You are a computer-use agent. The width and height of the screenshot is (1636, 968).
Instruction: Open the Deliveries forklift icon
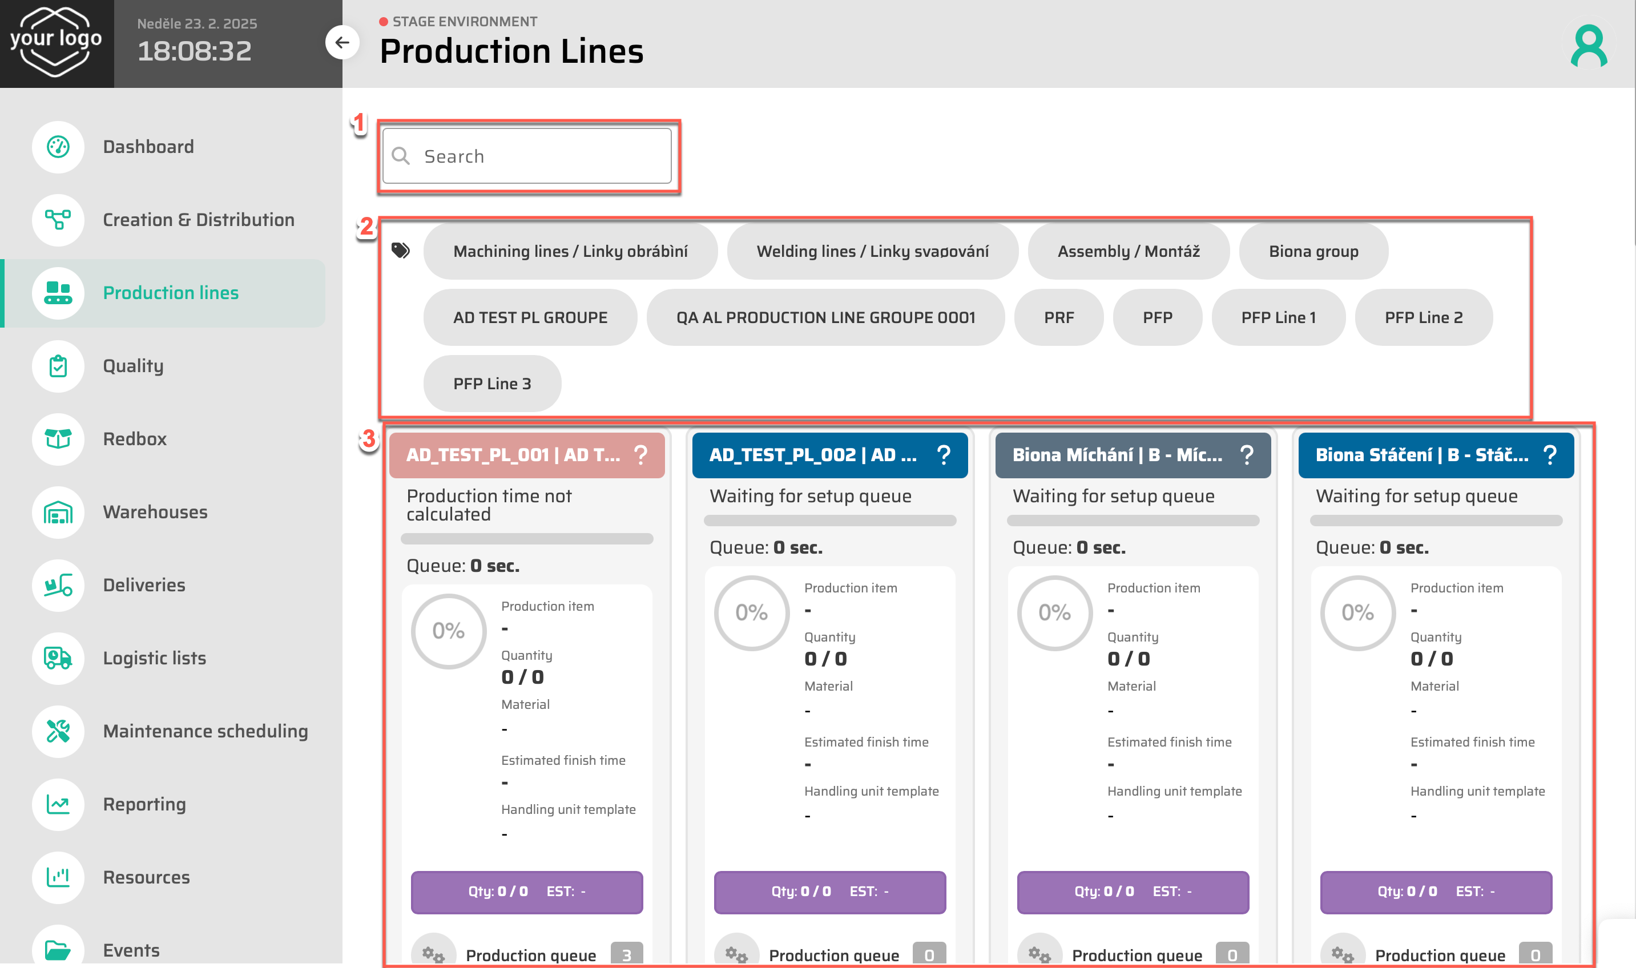click(58, 585)
